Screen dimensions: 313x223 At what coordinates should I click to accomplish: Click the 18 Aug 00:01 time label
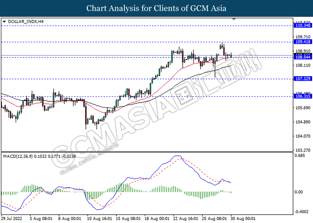pyautogui.click(x=157, y=219)
